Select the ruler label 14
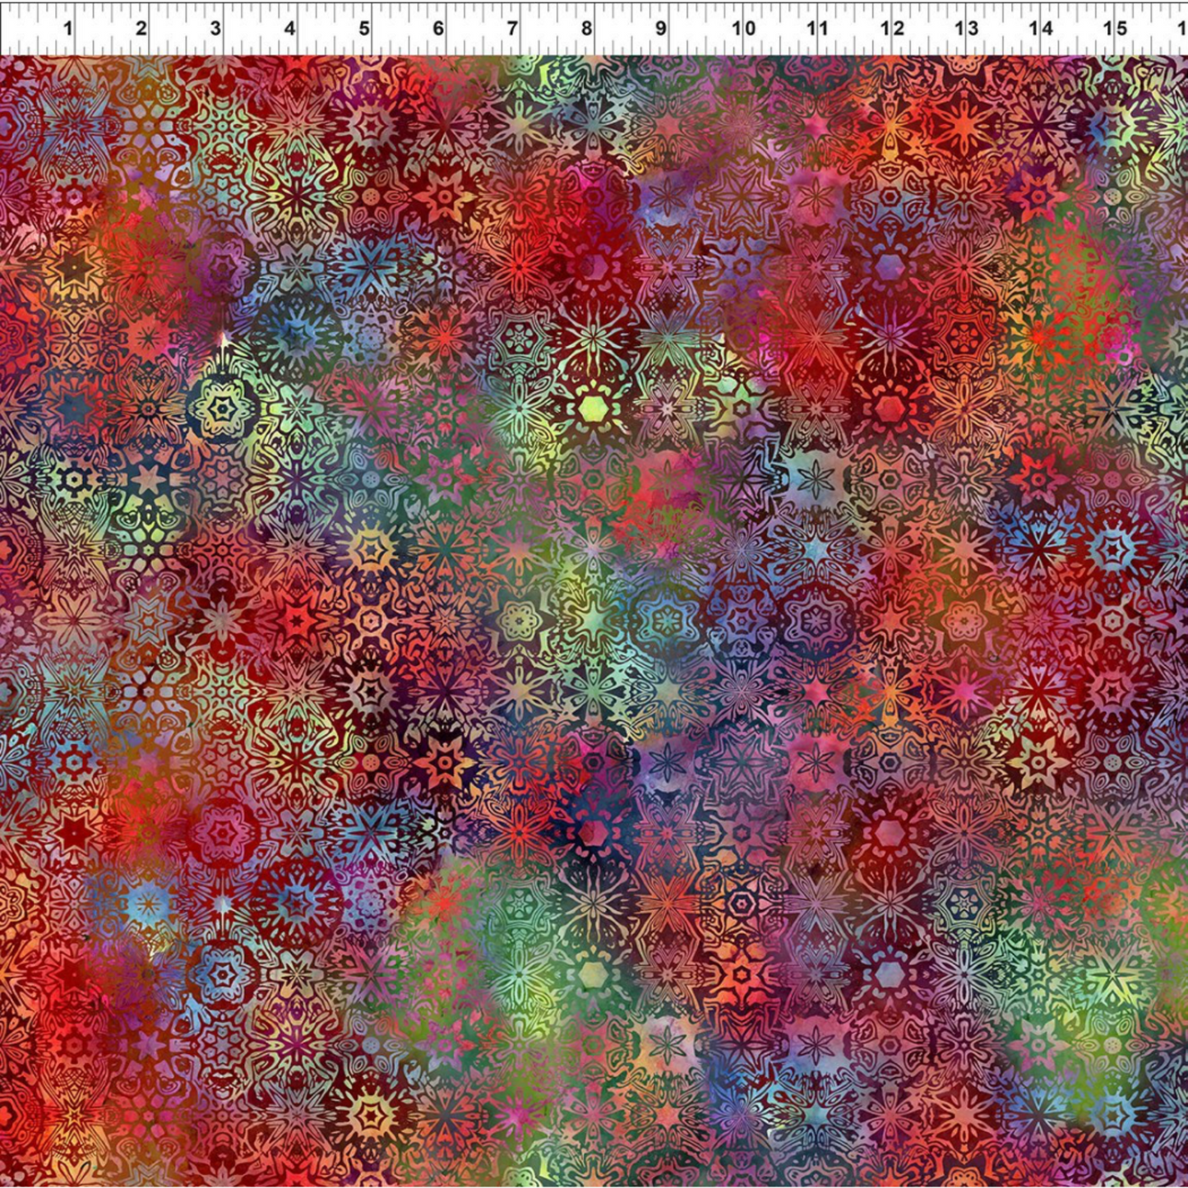The width and height of the screenshot is (1188, 1188). (1041, 29)
